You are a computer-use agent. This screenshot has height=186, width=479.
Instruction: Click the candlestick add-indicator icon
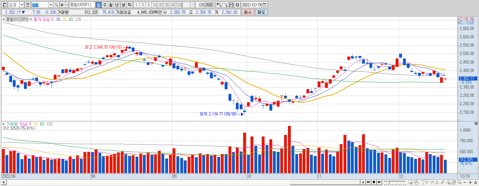(219, 5)
